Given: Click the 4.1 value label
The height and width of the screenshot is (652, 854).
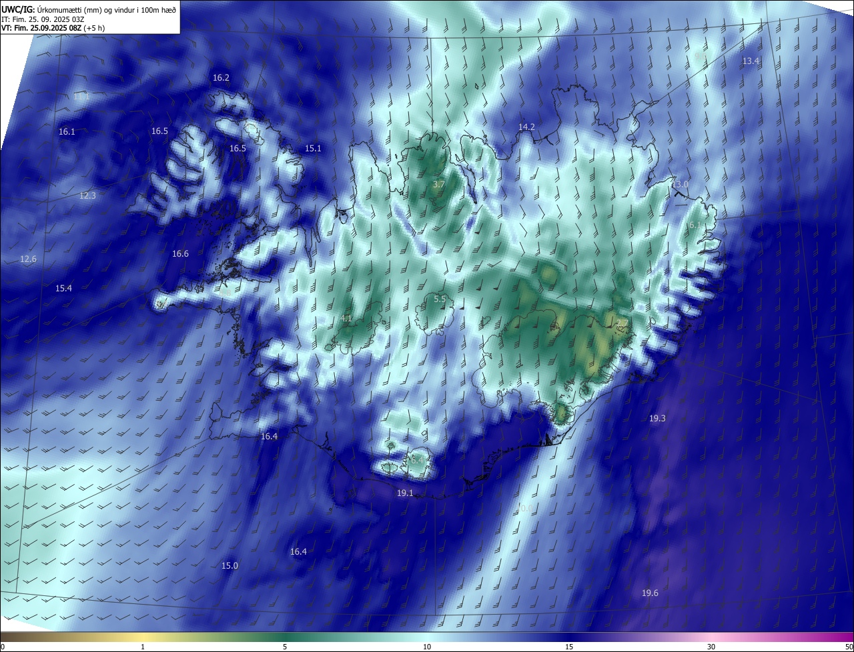Looking at the screenshot, I should pyautogui.click(x=346, y=319).
